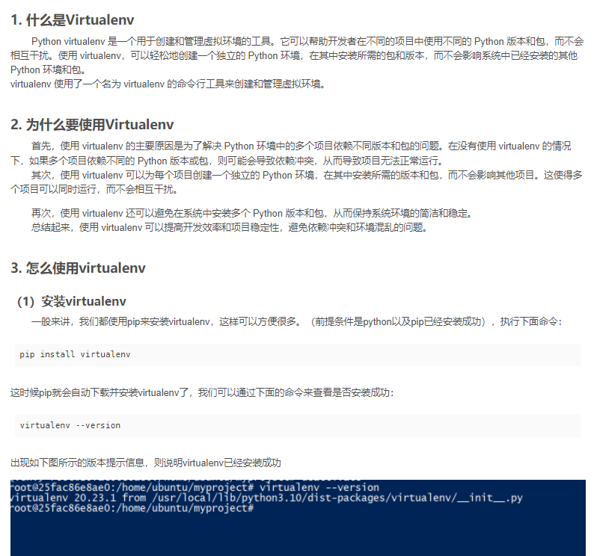Click the terminal screenshot showing virtualenv 20.23.1
This screenshot has height=556, width=594.
tap(298, 518)
